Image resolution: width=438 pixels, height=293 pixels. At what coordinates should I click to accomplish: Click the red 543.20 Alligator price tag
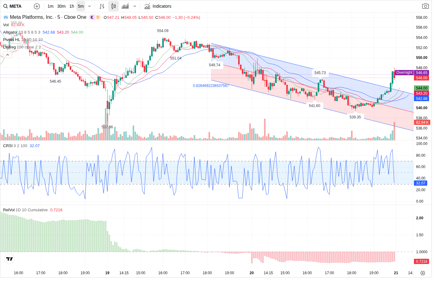tap(422, 93)
